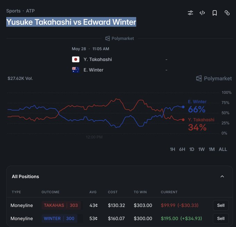Screen dimensions: 236x227
Task: Copy the market link icon
Action: point(227,13)
